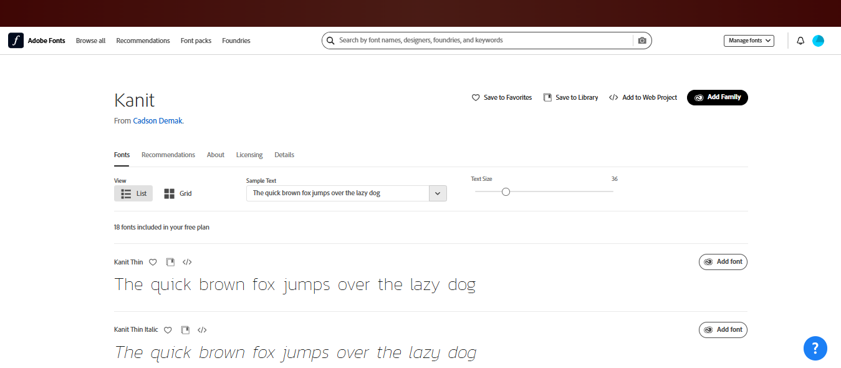Click Save to Favorites for Kanit family
The width and height of the screenshot is (841, 368).
click(x=502, y=97)
